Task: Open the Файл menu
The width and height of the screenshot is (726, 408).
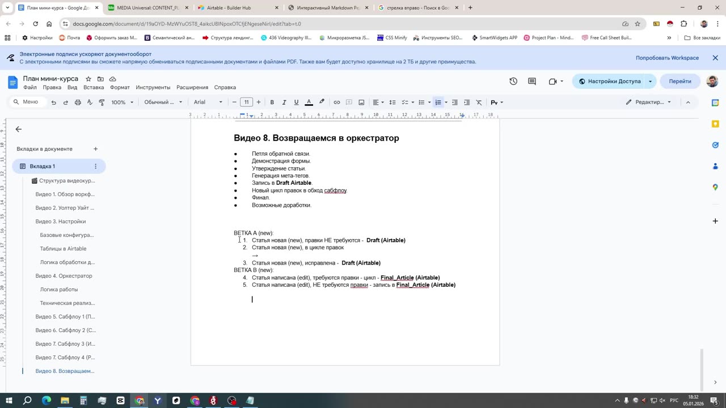Action: click(x=30, y=87)
